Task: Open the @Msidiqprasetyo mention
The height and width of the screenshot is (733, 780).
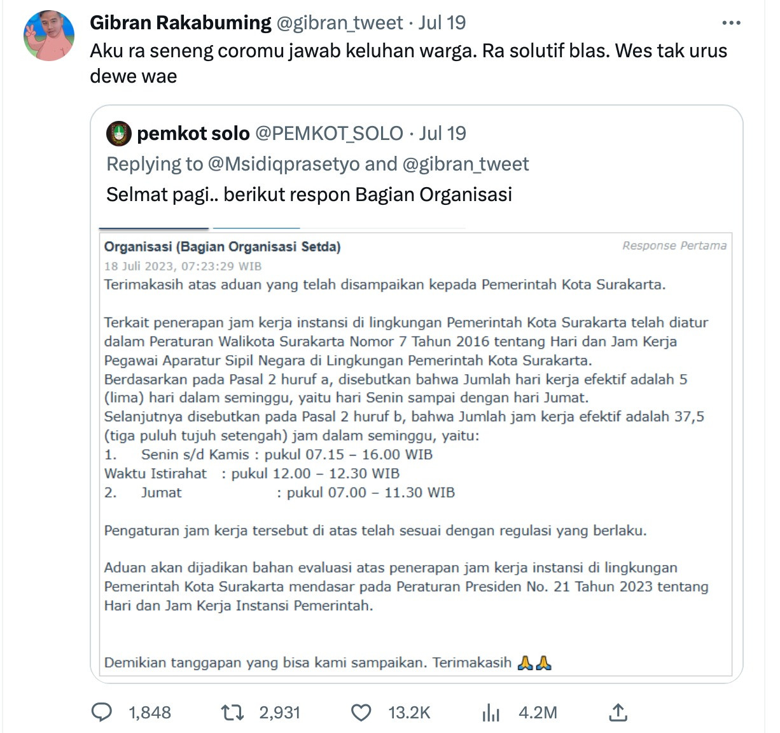Action: [284, 164]
